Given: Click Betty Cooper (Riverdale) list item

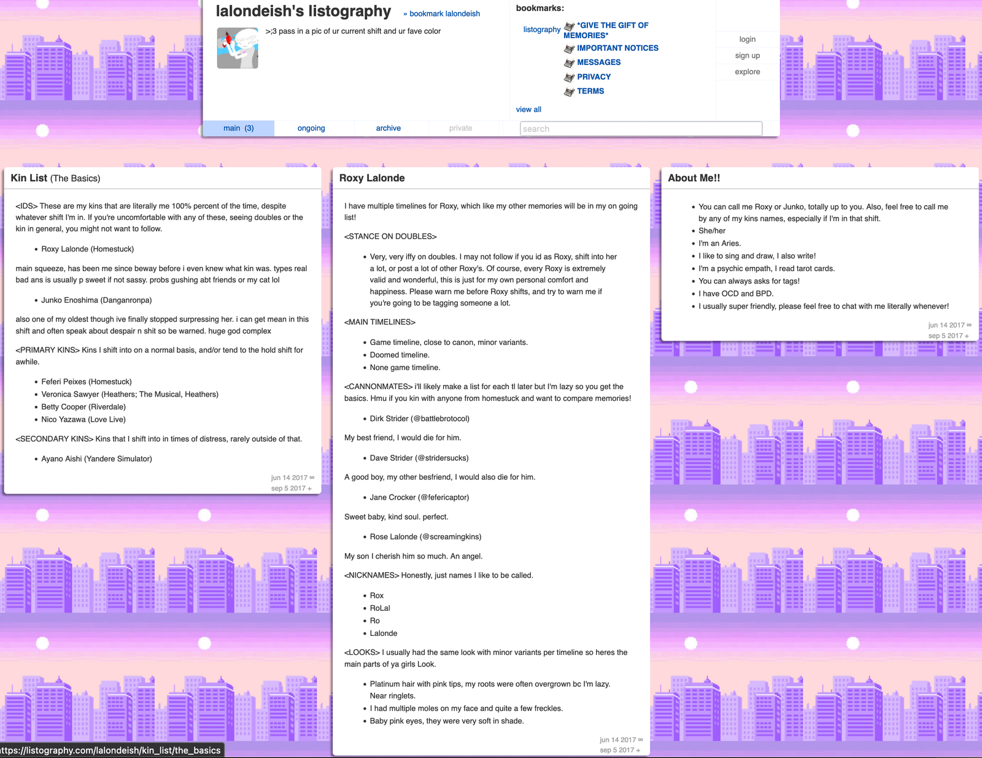Looking at the screenshot, I should click(83, 407).
